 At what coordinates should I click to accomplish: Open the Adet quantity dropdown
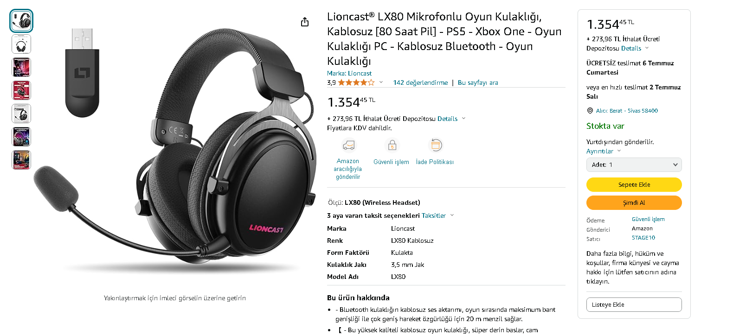coord(634,164)
